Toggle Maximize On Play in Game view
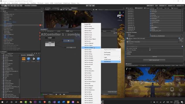Screen dimensions: 185x104 click(160, 66)
